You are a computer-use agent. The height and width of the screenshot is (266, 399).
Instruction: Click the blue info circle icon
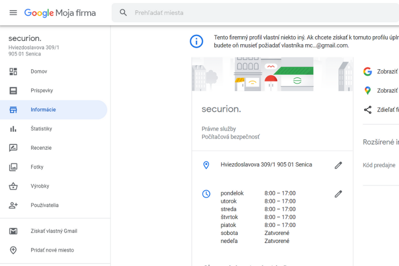point(197,41)
